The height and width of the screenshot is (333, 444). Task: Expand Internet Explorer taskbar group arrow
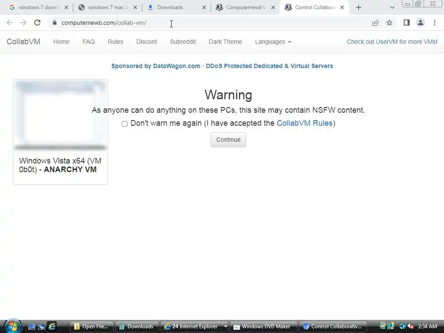tap(225, 326)
